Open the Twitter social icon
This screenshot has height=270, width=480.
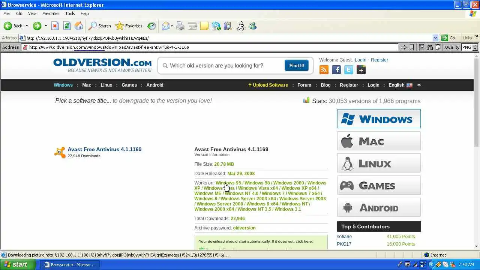349,70
